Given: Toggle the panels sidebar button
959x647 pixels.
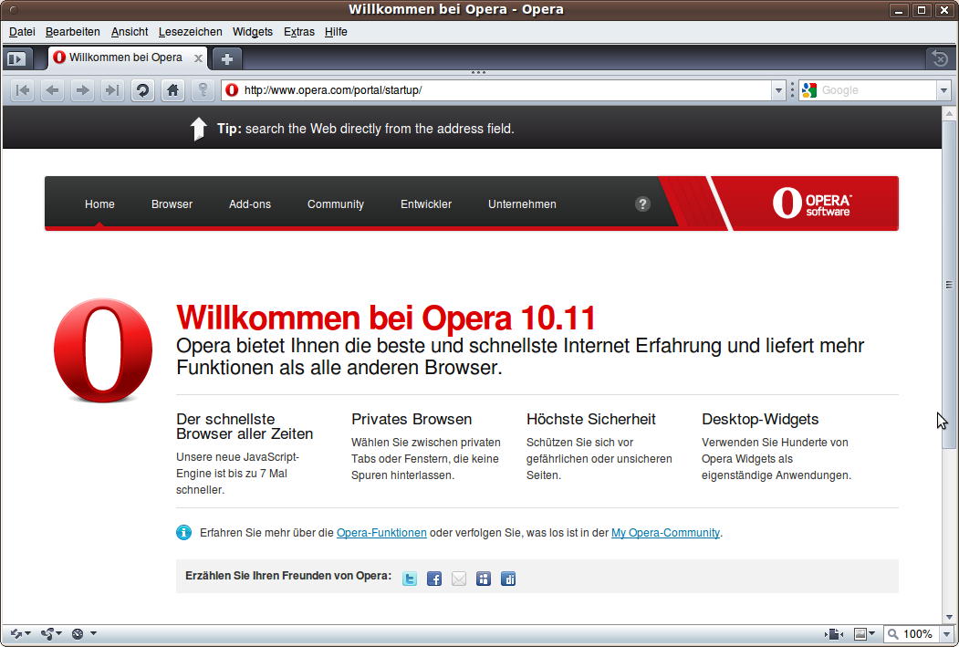Looking at the screenshot, I should pos(16,58).
